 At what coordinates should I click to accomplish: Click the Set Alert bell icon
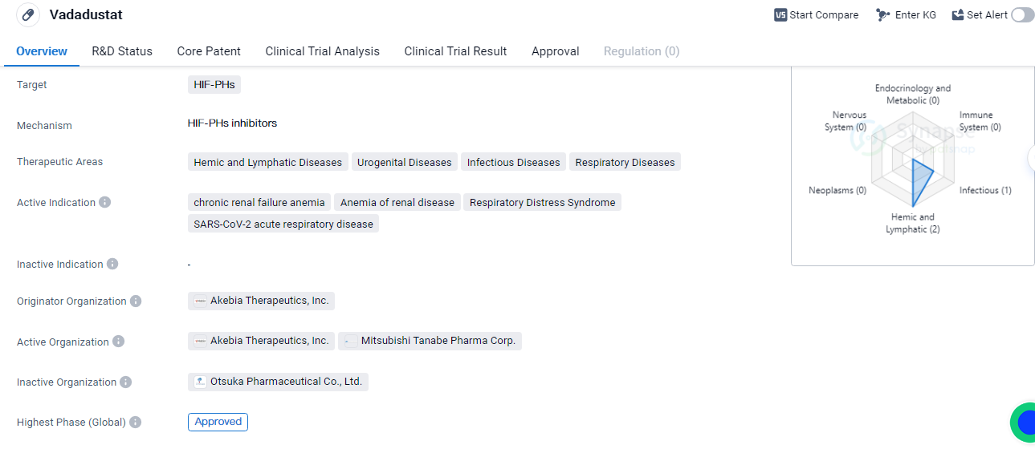pos(957,14)
